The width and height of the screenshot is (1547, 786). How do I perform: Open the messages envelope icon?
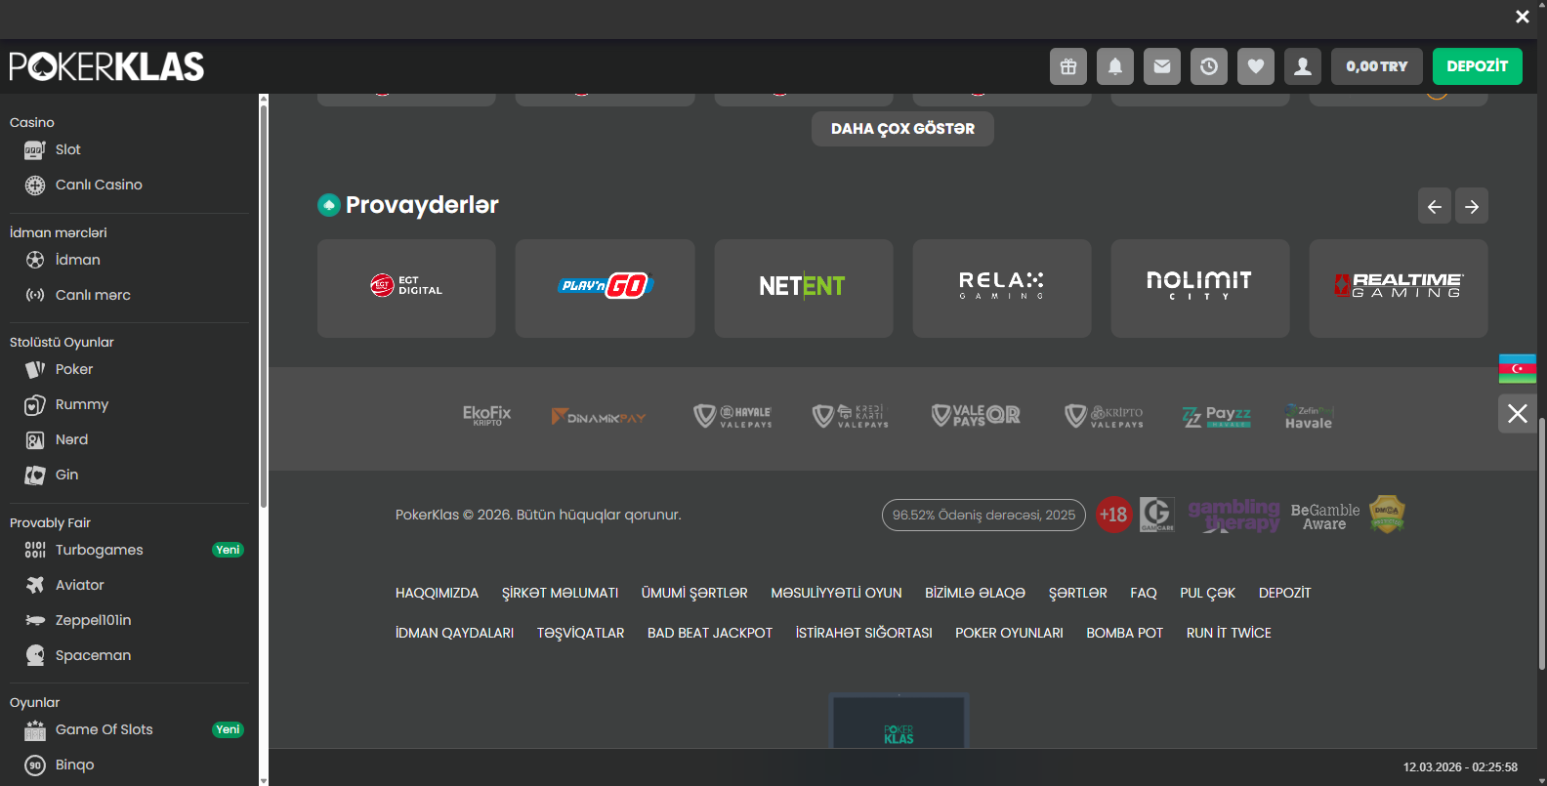click(x=1162, y=66)
